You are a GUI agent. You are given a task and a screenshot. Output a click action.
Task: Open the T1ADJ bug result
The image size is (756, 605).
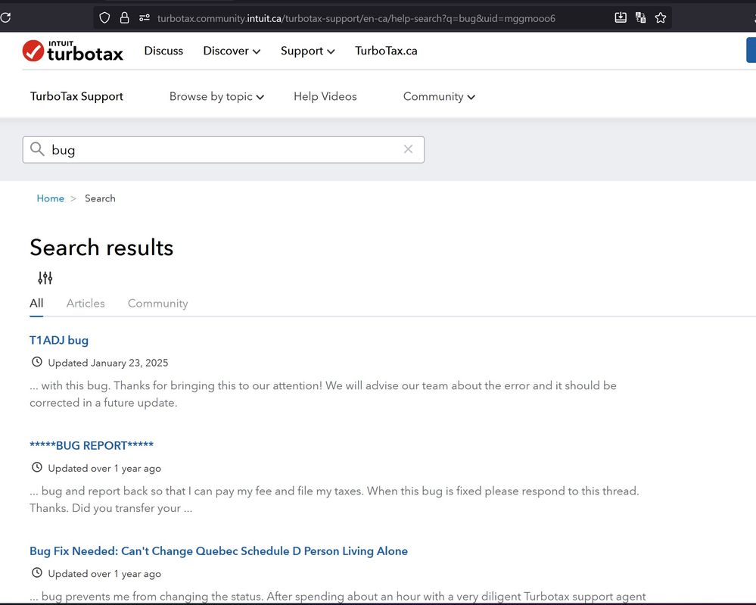click(59, 340)
